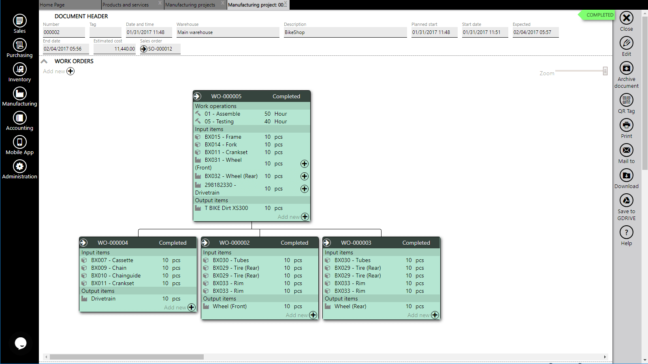Open work order WO-000005 arrow
The width and height of the screenshot is (648, 364).
click(x=197, y=96)
